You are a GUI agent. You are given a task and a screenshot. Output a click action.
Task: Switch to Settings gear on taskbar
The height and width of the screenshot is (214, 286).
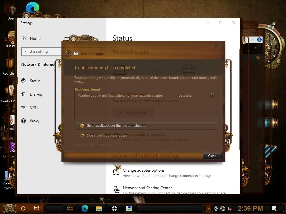point(114,208)
